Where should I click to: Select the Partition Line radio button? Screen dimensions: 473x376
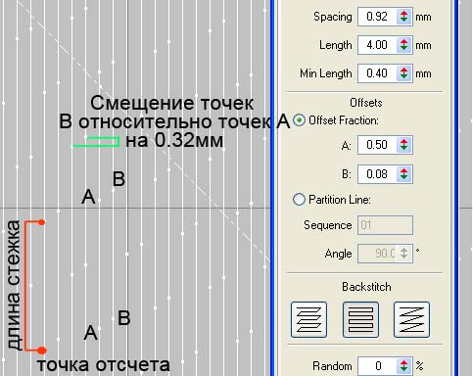click(x=299, y=200)
